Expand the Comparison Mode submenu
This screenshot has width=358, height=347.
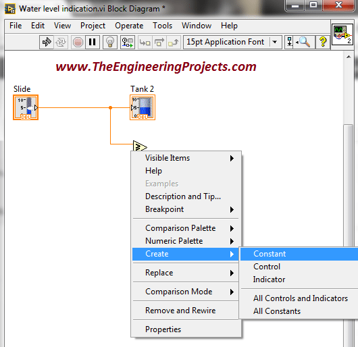[x=186, y=292]
